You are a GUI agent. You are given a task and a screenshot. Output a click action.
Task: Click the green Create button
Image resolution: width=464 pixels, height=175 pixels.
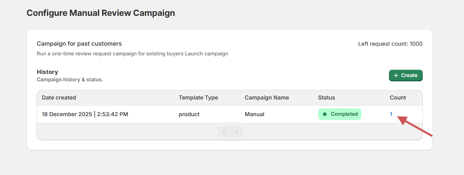click(406, 75)
